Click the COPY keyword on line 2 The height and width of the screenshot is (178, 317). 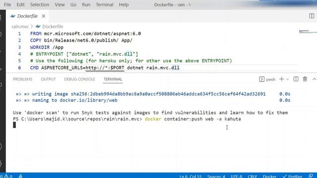tap(36, 41)
